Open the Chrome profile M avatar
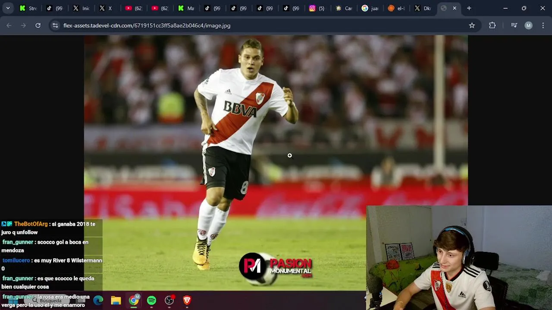 click(528, 25)
